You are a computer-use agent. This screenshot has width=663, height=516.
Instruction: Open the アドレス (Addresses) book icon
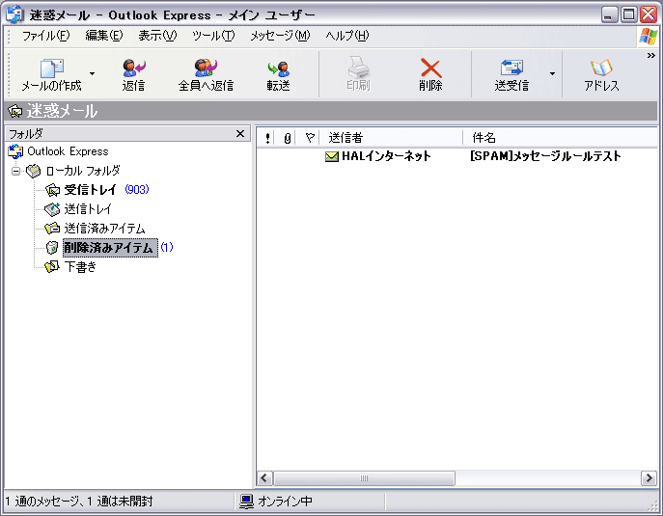pyautogui.click(x=601, y=68)
